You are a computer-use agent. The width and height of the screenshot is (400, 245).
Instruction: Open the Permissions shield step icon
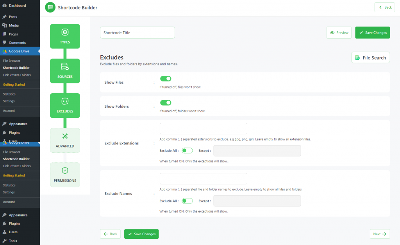[65, 170]
